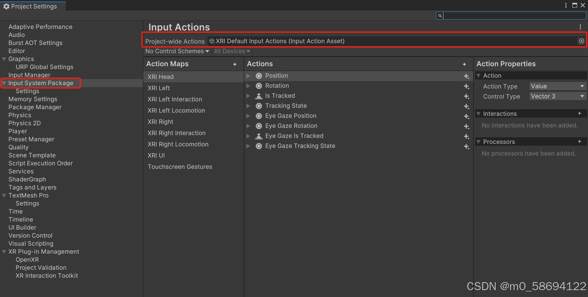Click the search magnifier icon in the search bar
The image size is (588, 297).
pos(439,15)
